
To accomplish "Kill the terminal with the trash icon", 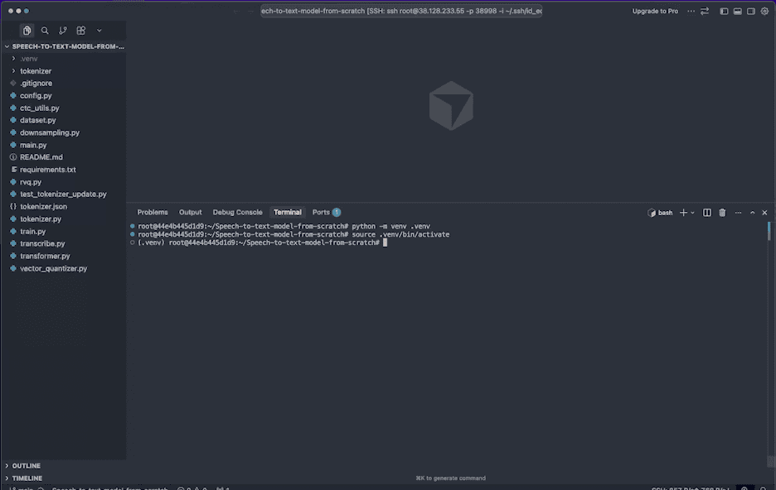I will click(722, 212).
